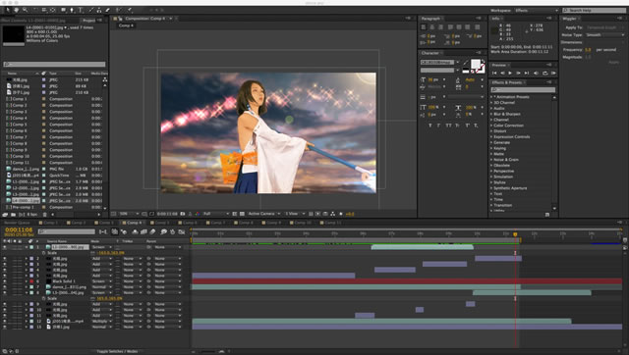Switch to Comp 3 timeline tab
Viewport: 629px width, 355px height.
(105, 223)
